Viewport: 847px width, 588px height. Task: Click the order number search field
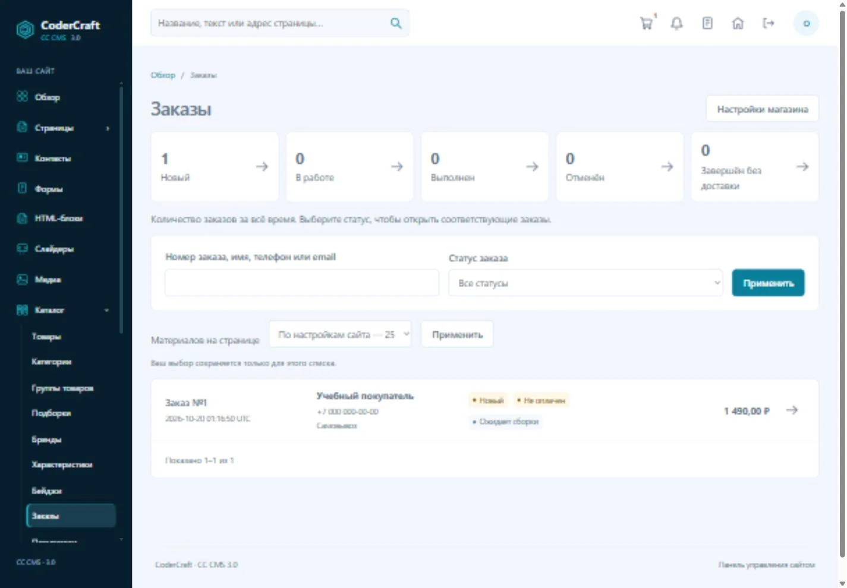pyautogui.click(x=302, y=283)
